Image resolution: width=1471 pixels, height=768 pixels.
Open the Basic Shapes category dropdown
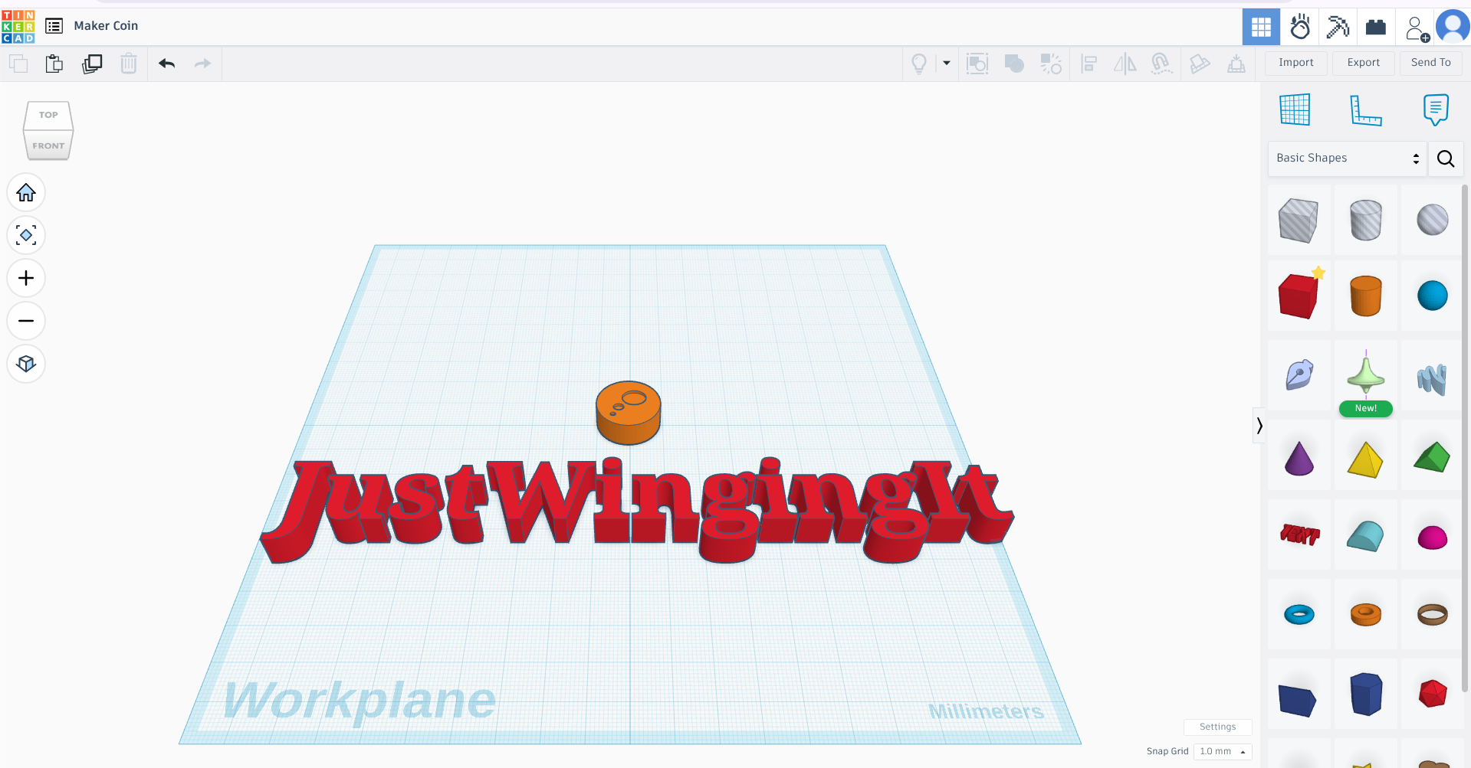(1347, 159)
